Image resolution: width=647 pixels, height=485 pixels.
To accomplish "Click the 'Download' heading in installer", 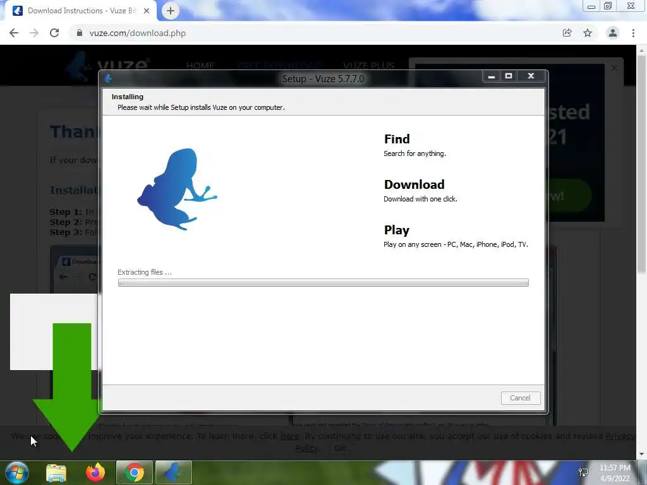I will coord(414,184).
